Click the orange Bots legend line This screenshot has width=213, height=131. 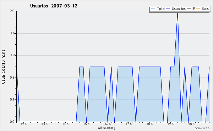coord(198,9)
